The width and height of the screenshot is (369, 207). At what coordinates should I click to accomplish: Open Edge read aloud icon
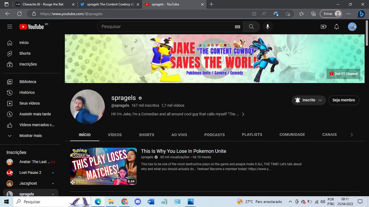pos(264,14)
